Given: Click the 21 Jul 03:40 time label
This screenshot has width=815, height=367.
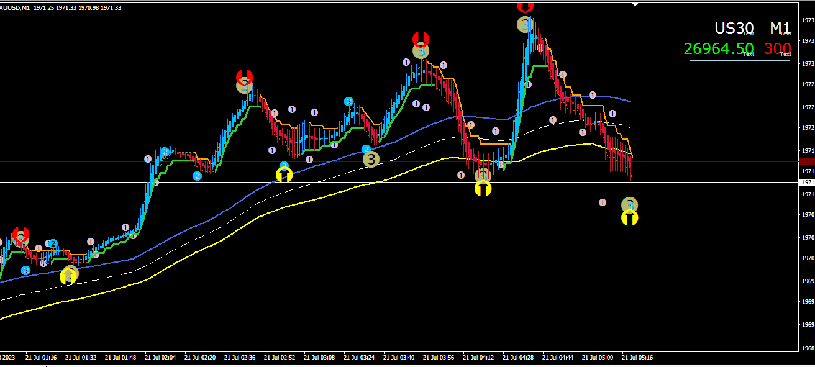Looking at the screenshot, I should point(399,358).
